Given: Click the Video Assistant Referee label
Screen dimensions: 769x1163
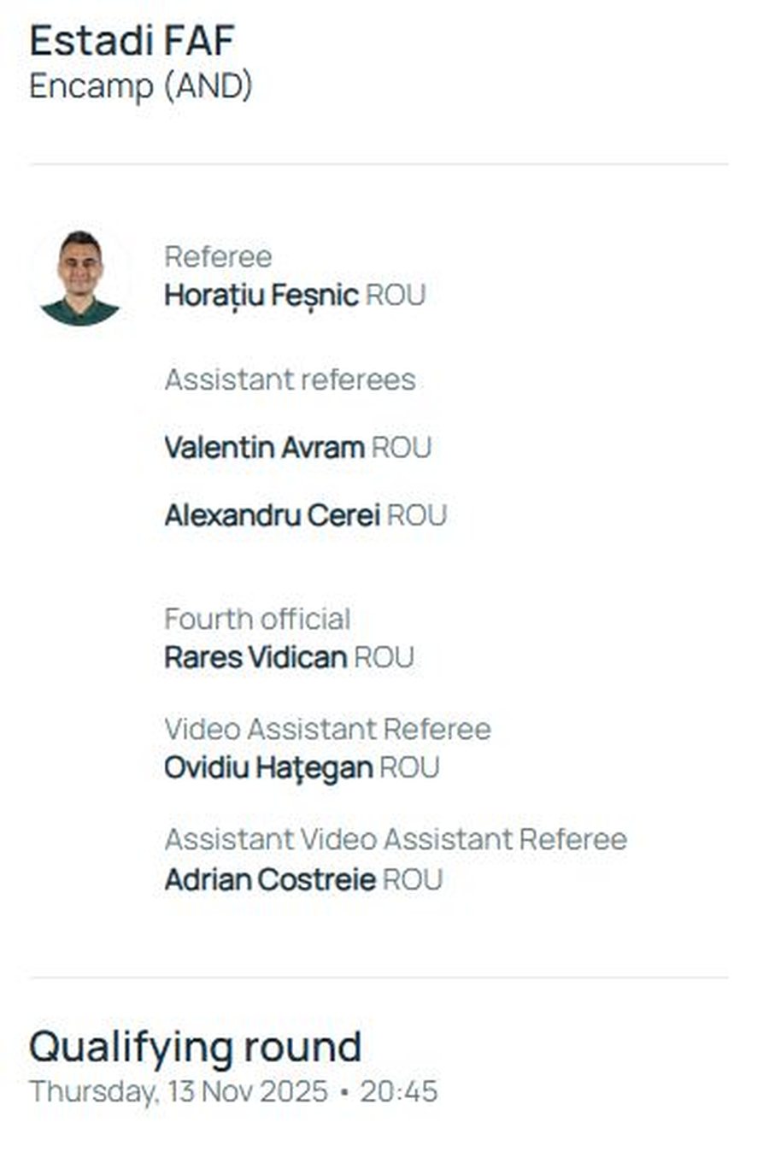Looking at the screenshot, I should tap(327, 730).
